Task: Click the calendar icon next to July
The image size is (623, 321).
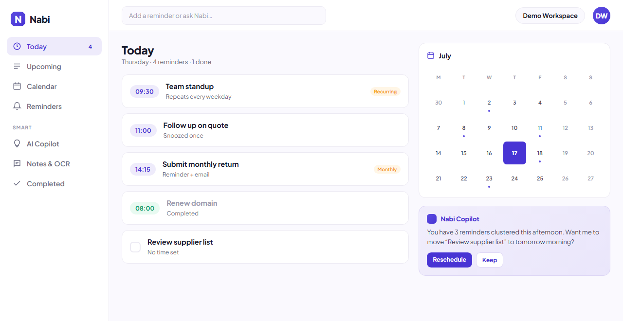Action: [x=431, y=55]
